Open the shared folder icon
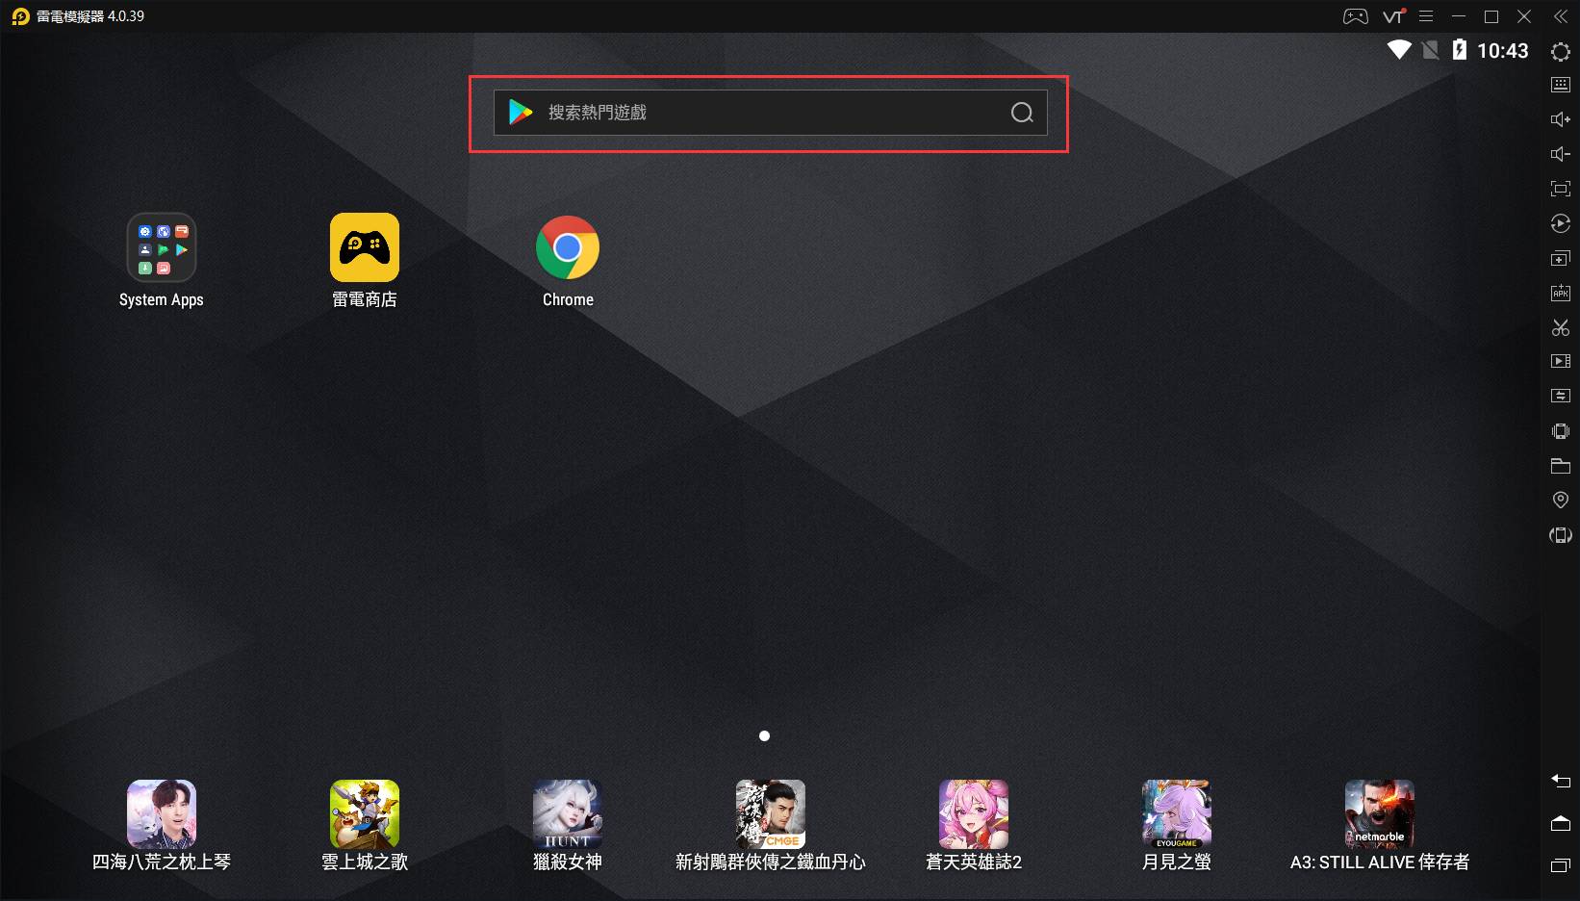This screenshot has height=901, width=1580. [x=1560, y=466]
